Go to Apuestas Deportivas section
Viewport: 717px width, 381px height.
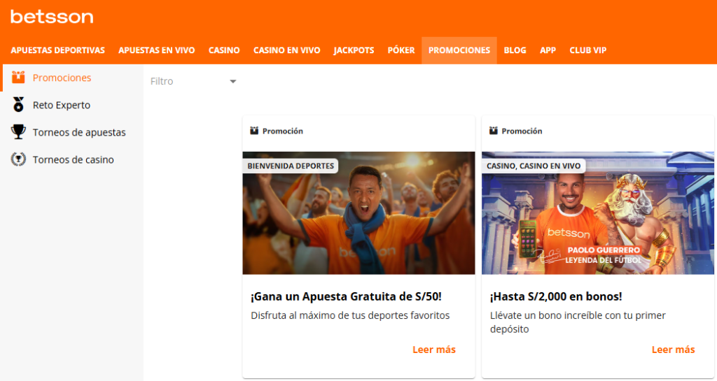tap(57, 50)
